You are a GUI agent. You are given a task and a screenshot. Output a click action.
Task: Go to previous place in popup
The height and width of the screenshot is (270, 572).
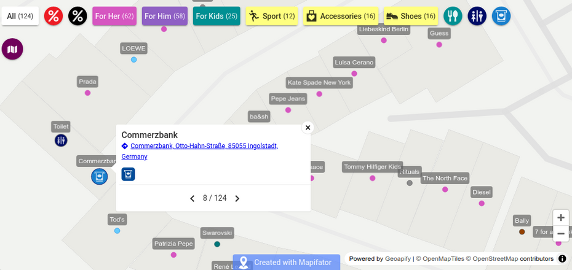pos(193,198)
